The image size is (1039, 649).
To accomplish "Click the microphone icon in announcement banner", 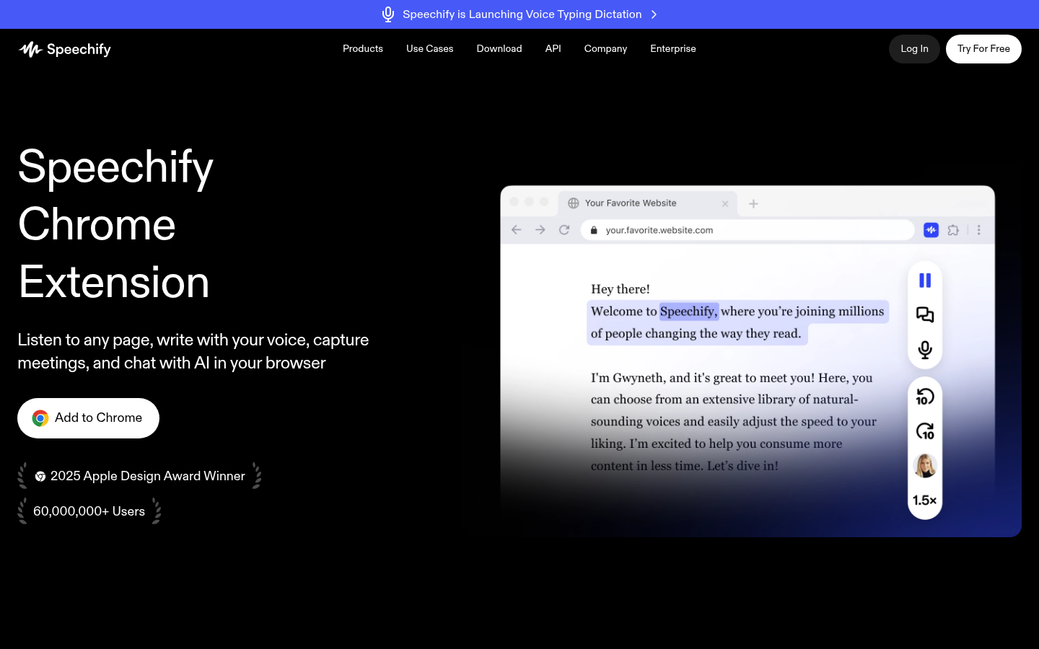I will point(388,14).
